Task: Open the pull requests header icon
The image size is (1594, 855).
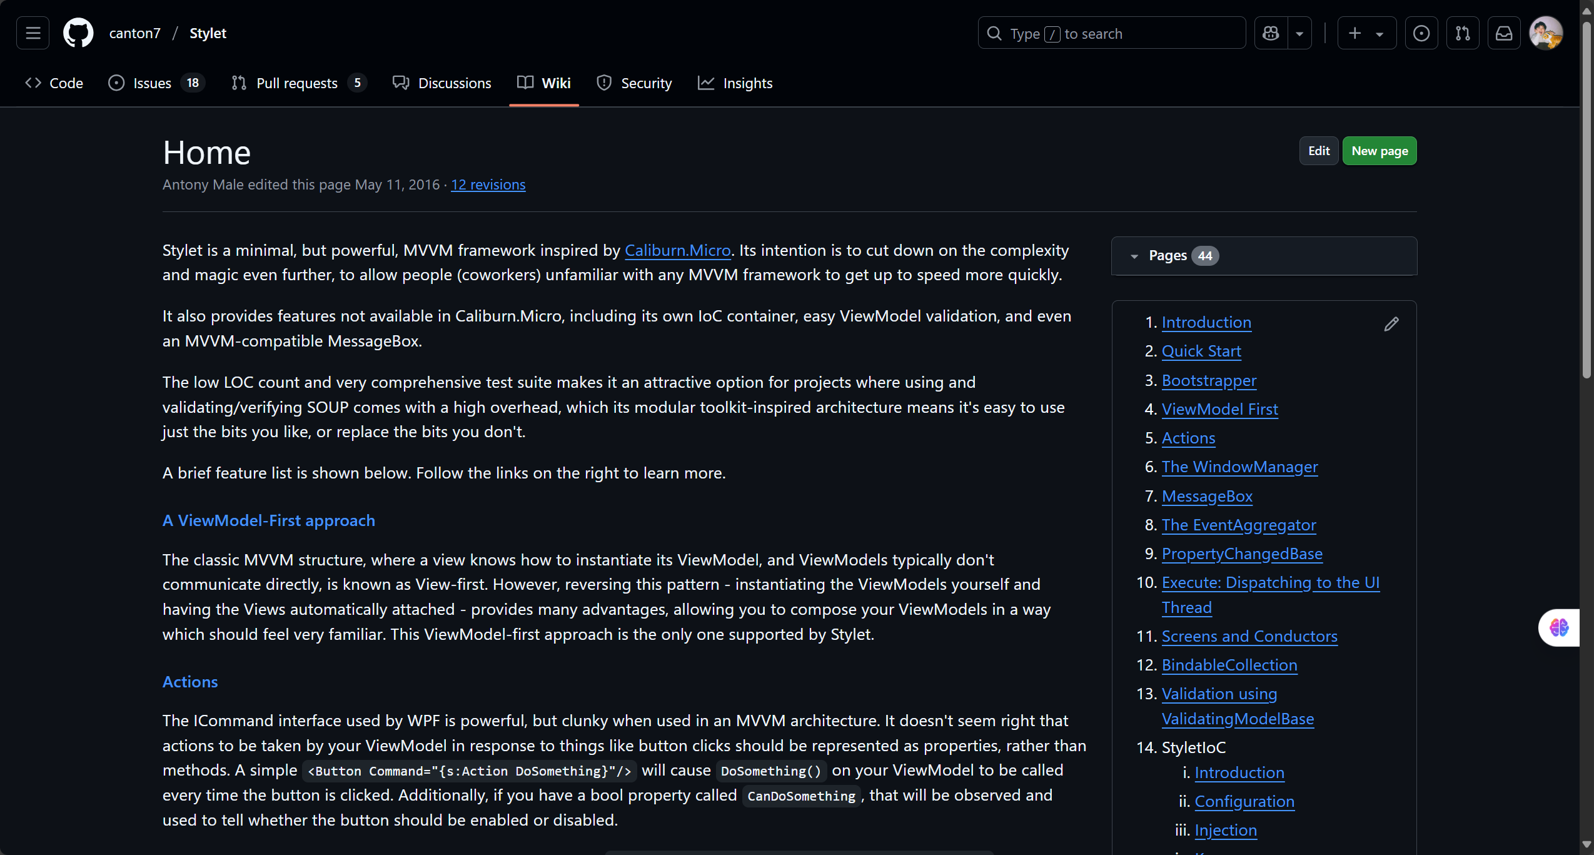Action: [1463, 33]
